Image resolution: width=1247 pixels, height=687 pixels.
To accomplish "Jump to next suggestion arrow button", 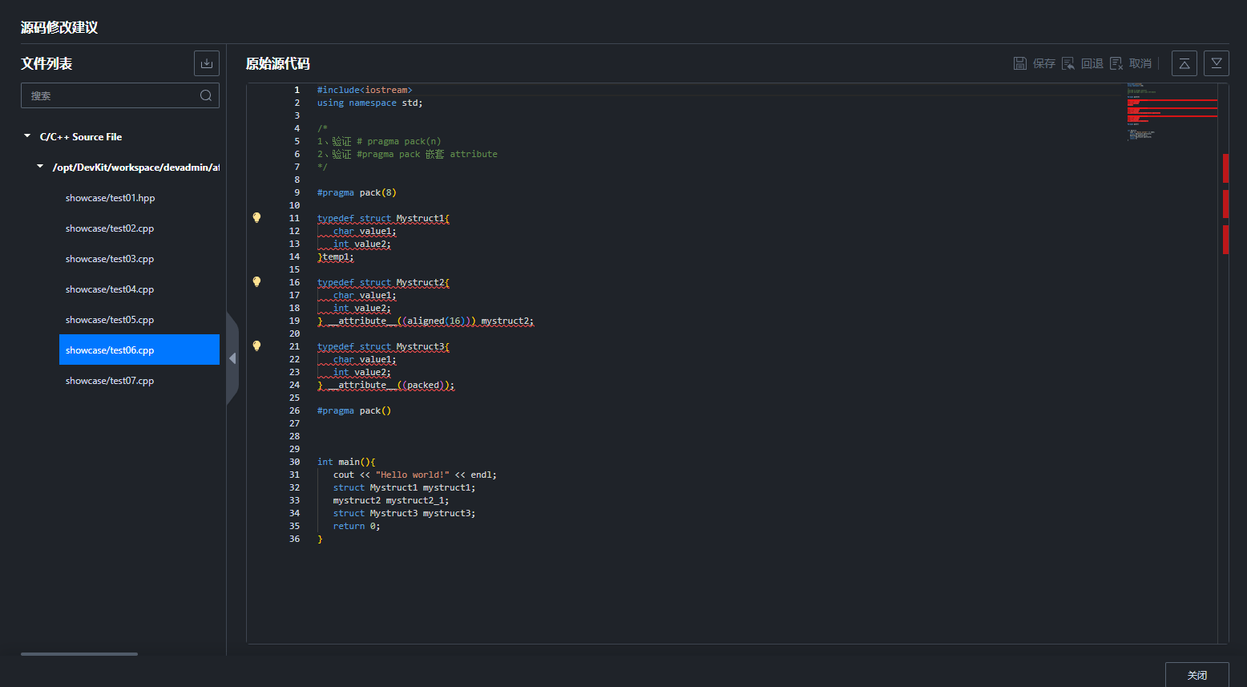I will pos(1217,63).
